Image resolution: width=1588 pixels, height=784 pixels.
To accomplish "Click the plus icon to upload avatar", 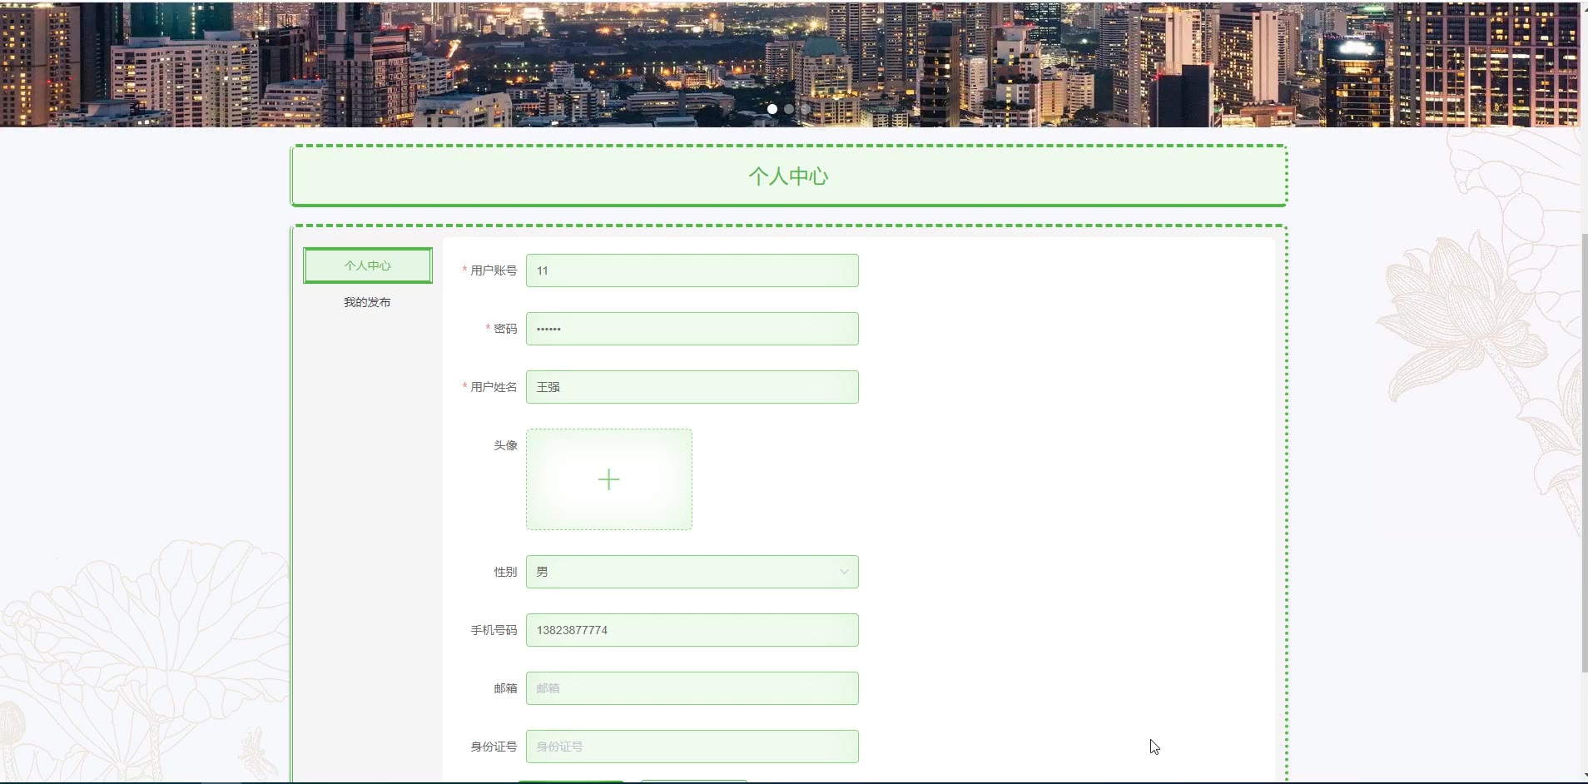I will click(x=609, y=479).
